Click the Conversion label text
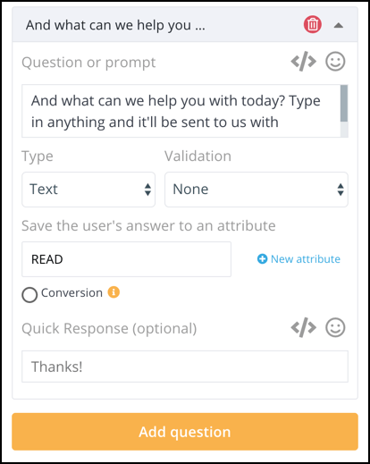 coord(71,292)
